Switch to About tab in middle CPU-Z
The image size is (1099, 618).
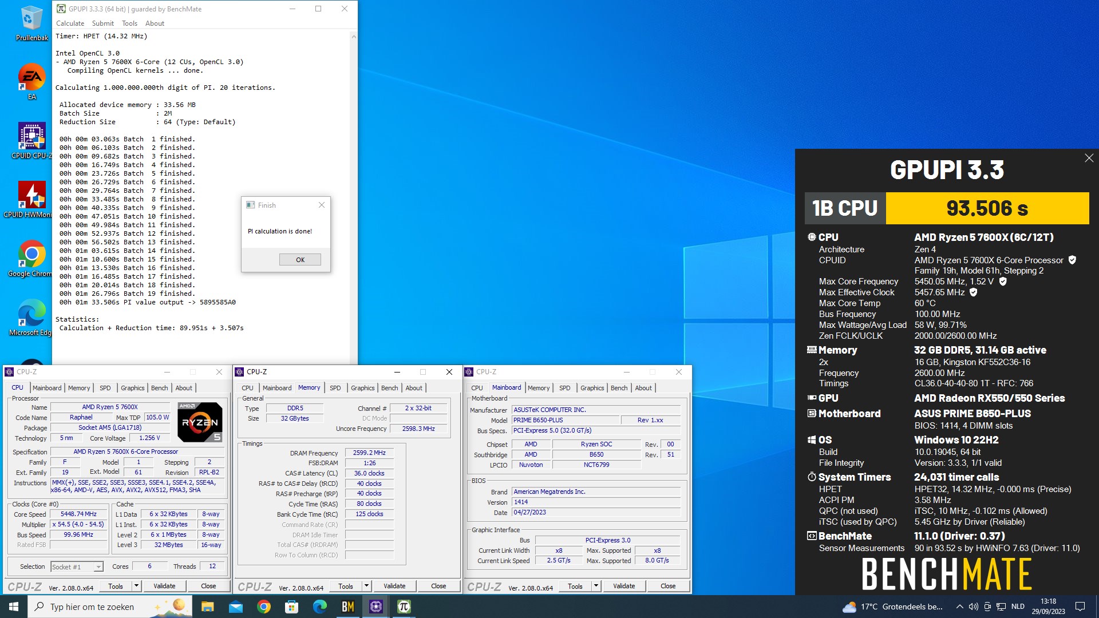tap(414, 388)
